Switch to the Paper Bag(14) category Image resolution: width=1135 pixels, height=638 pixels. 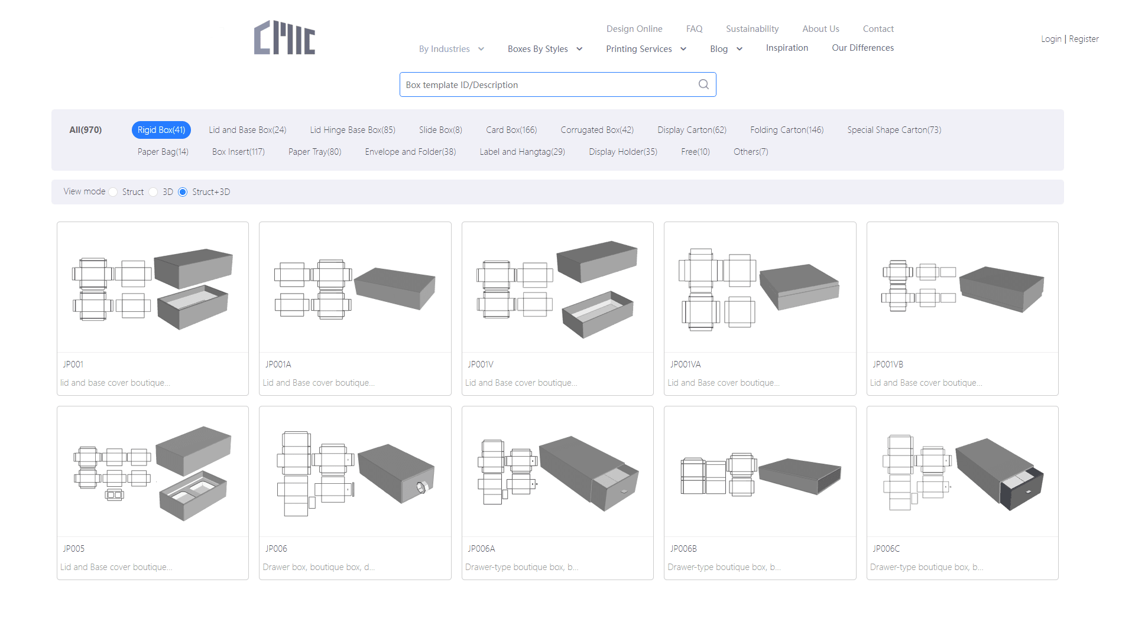tap(163, 152)
